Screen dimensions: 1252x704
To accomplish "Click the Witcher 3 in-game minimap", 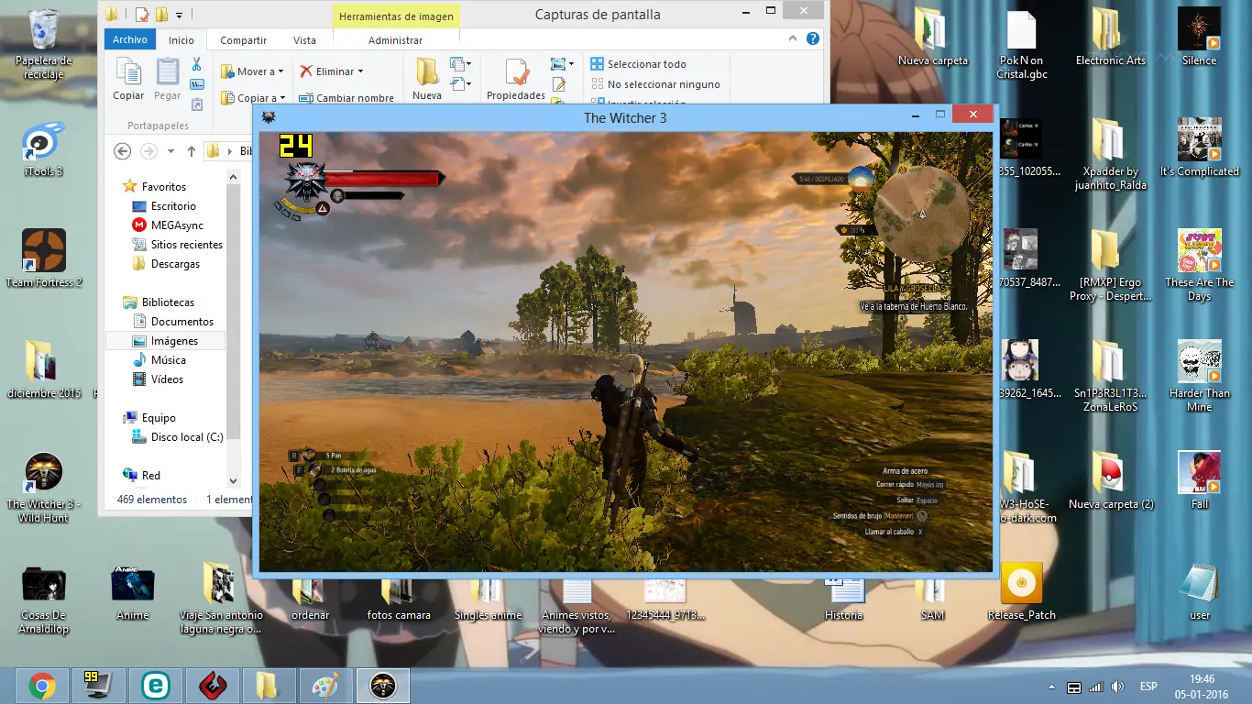I will (x=921, y=213).
